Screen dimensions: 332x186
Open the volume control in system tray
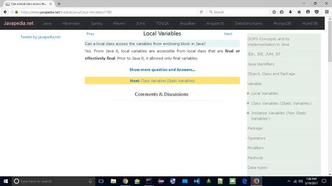click(300, 181)
